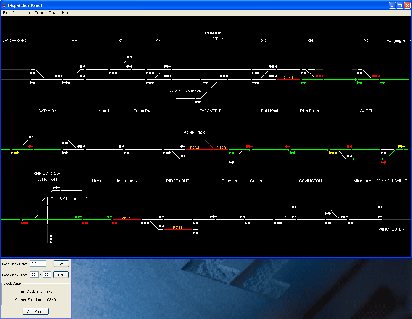Click the red signal at Rich Patch
The height and width of the screenshot is (319, 412).
[288, 146]
